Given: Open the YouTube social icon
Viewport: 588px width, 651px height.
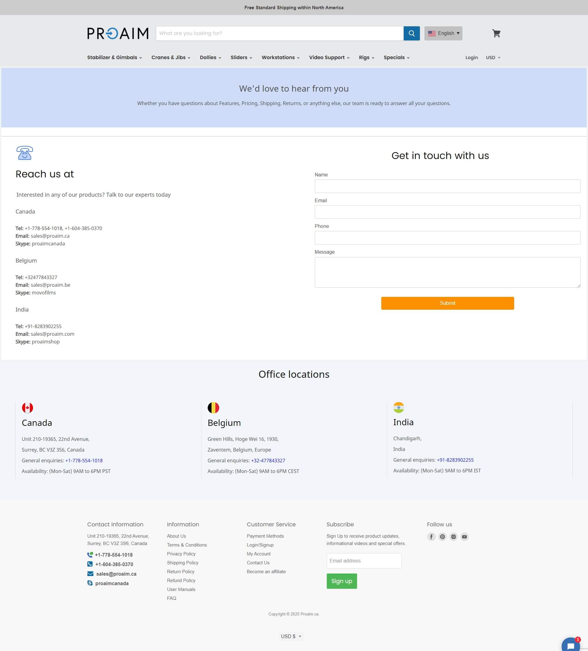Looking at the screenshot, I should [x=464, y=537].
